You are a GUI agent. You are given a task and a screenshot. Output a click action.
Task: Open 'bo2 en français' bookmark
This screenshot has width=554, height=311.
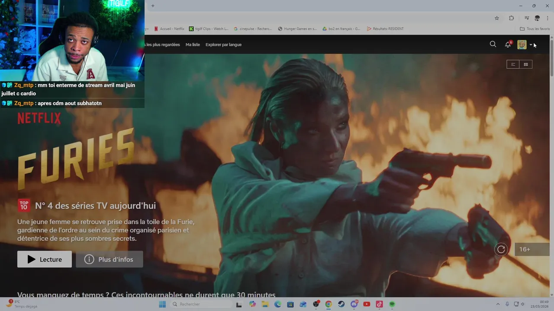341,29
